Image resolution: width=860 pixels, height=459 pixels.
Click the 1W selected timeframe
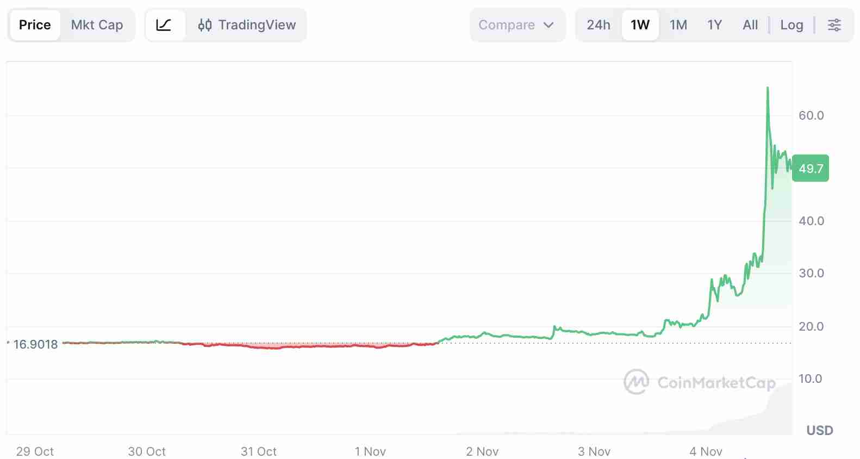640,24
